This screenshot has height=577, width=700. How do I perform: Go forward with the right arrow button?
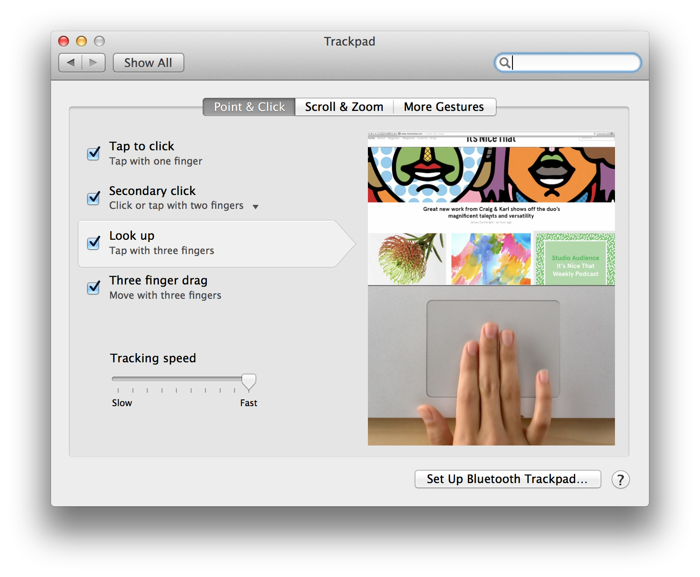coord(94,63)
